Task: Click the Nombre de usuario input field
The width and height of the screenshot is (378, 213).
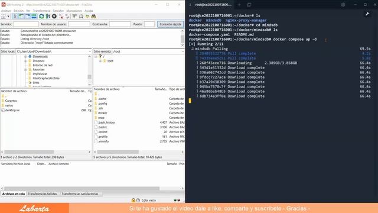Action: [79, 24]
